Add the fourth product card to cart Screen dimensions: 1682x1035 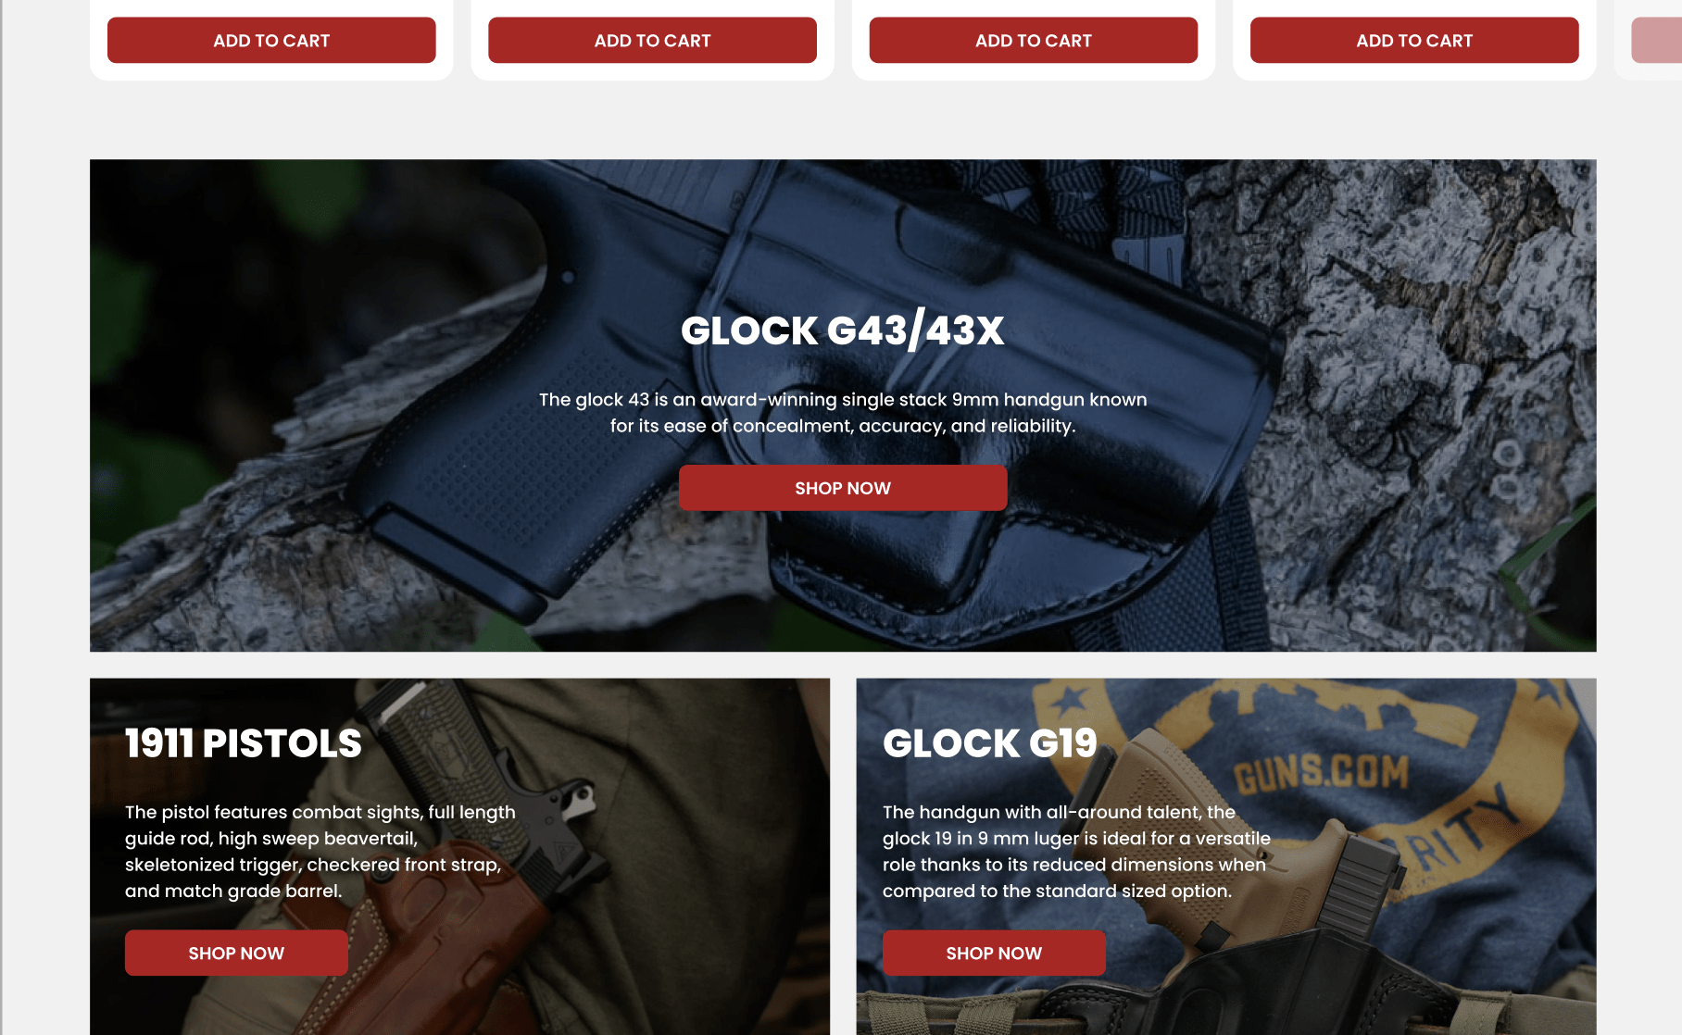(x=1414, y=40)
